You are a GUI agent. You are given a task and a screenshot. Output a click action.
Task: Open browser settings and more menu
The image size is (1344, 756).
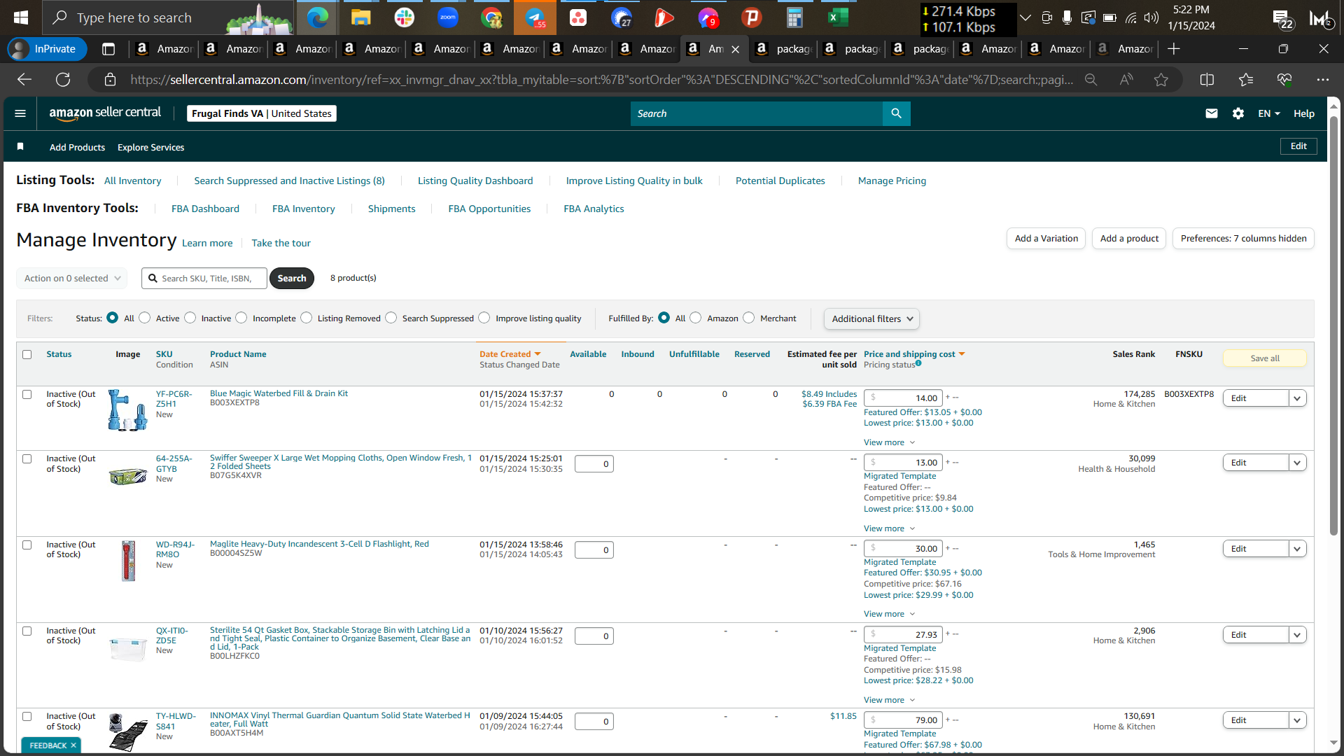pyautogui.click(x=1322, y=80)
